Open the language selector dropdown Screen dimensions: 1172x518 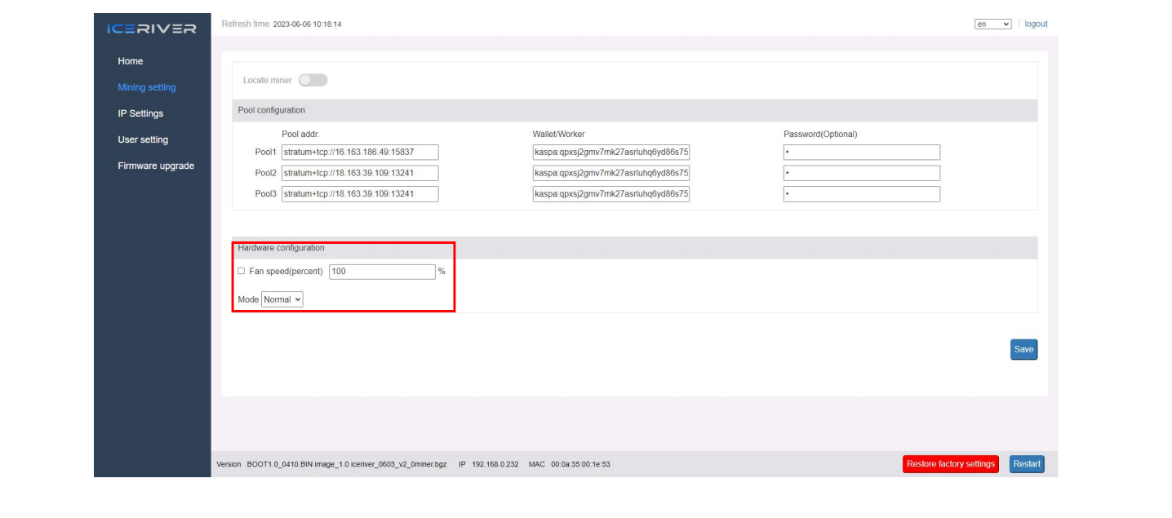(x=992, y=24)
